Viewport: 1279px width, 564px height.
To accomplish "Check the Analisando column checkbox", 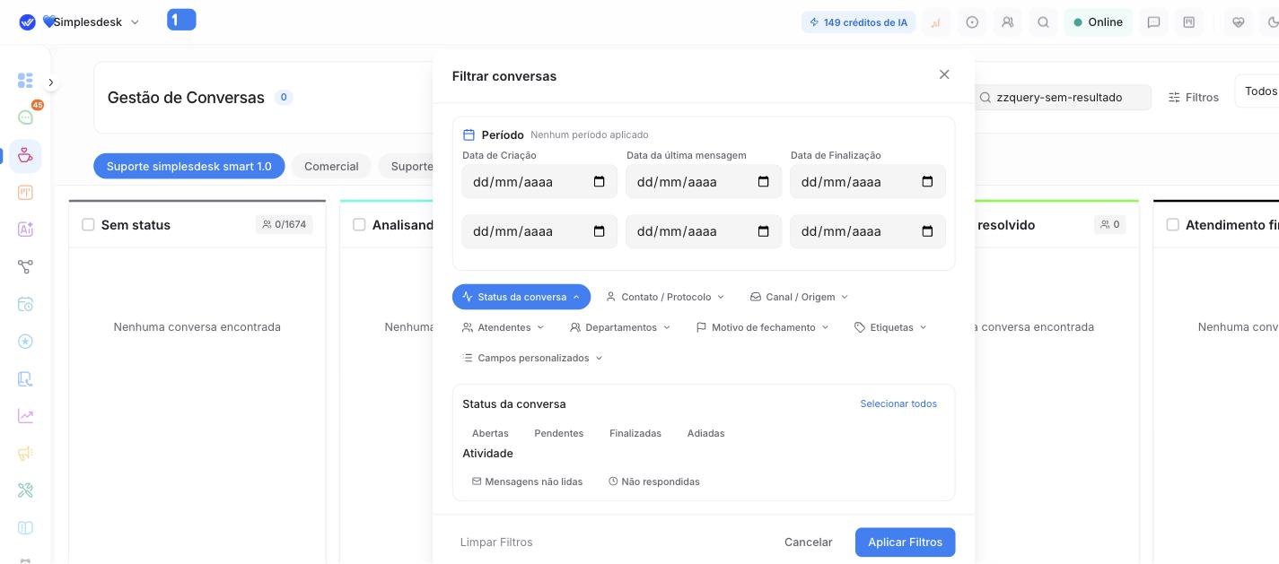I will 359,225.
